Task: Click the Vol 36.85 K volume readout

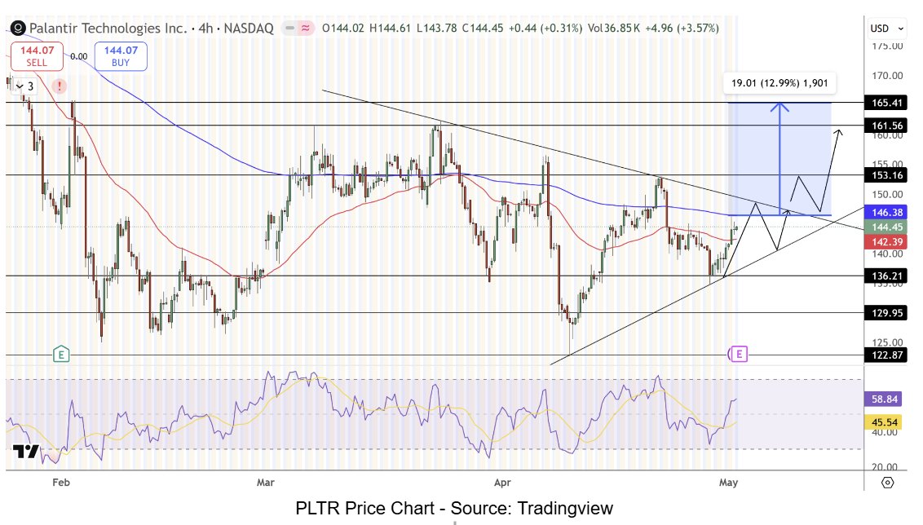Action: (614, 28)
